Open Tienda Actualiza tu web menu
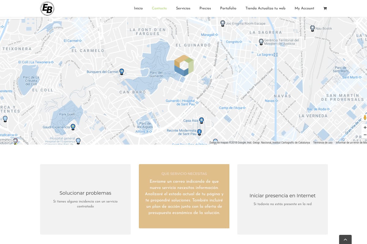Screen dimensions: 367x244 pos(265,9)
